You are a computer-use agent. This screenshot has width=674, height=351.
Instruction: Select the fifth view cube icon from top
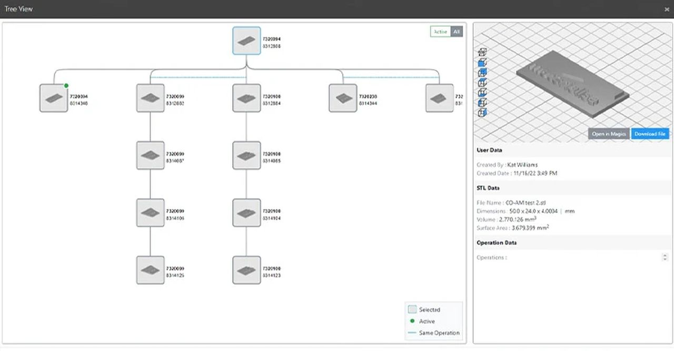[482, 92]
